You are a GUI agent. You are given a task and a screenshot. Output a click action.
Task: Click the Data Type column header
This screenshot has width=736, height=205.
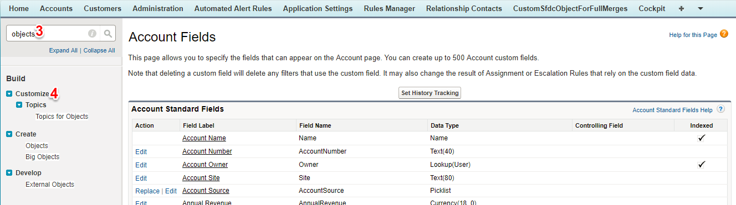(444, 125)
